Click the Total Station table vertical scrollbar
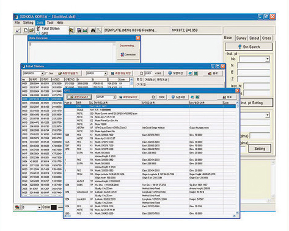Image resolution: width=289 pixels, height=231 pixels. tap(131, 82)
